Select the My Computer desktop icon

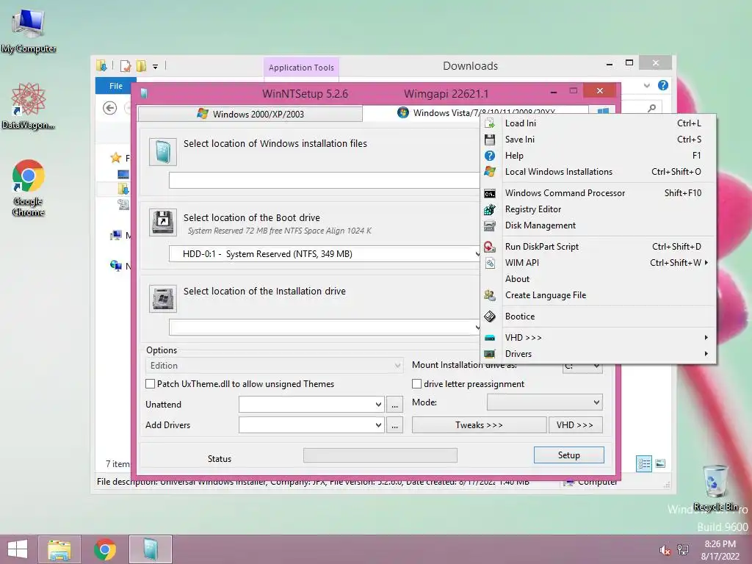point(29,31)
